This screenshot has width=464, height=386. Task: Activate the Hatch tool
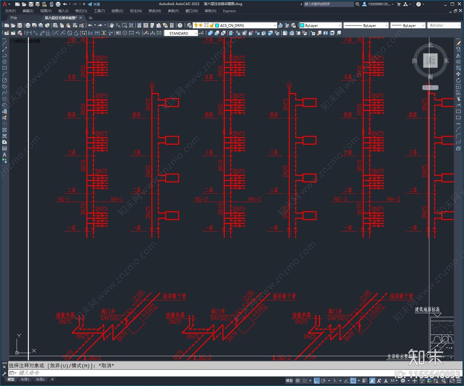click(x=4, y=130)
